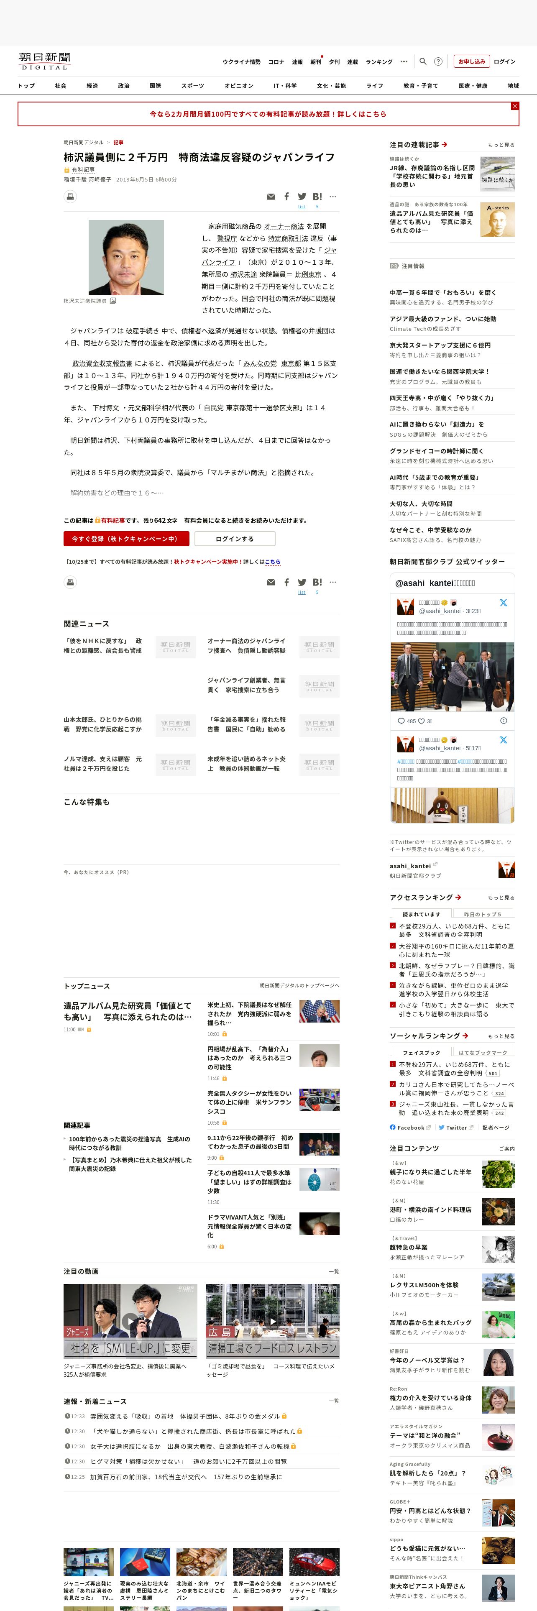Open the IT・科学 navigation tab
The width and height of the screenshot is (537, 1611).
point(285,86)
